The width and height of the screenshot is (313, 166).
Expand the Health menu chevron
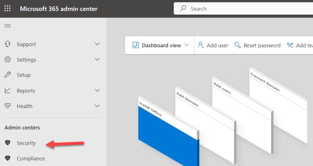97,106
